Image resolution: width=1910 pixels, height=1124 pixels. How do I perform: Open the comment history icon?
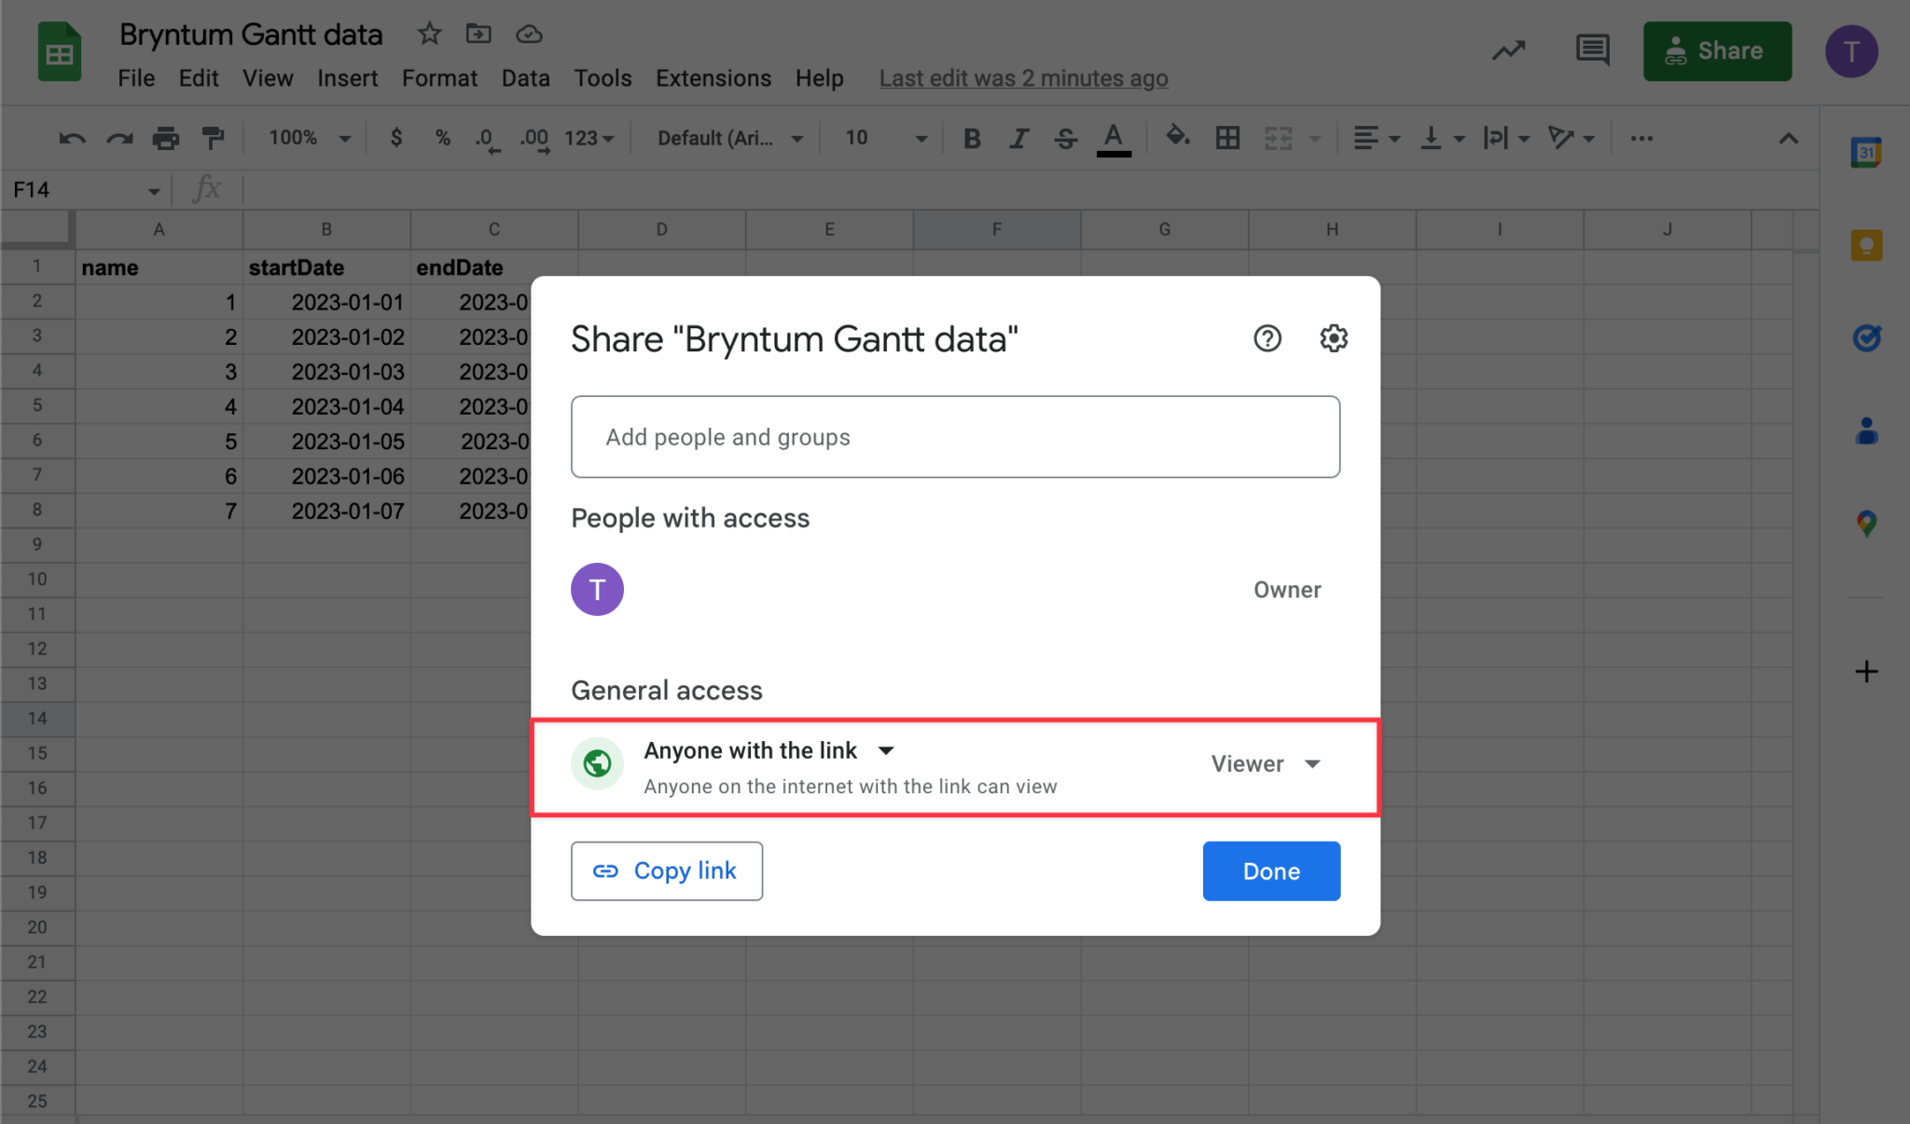[1592, 50]
